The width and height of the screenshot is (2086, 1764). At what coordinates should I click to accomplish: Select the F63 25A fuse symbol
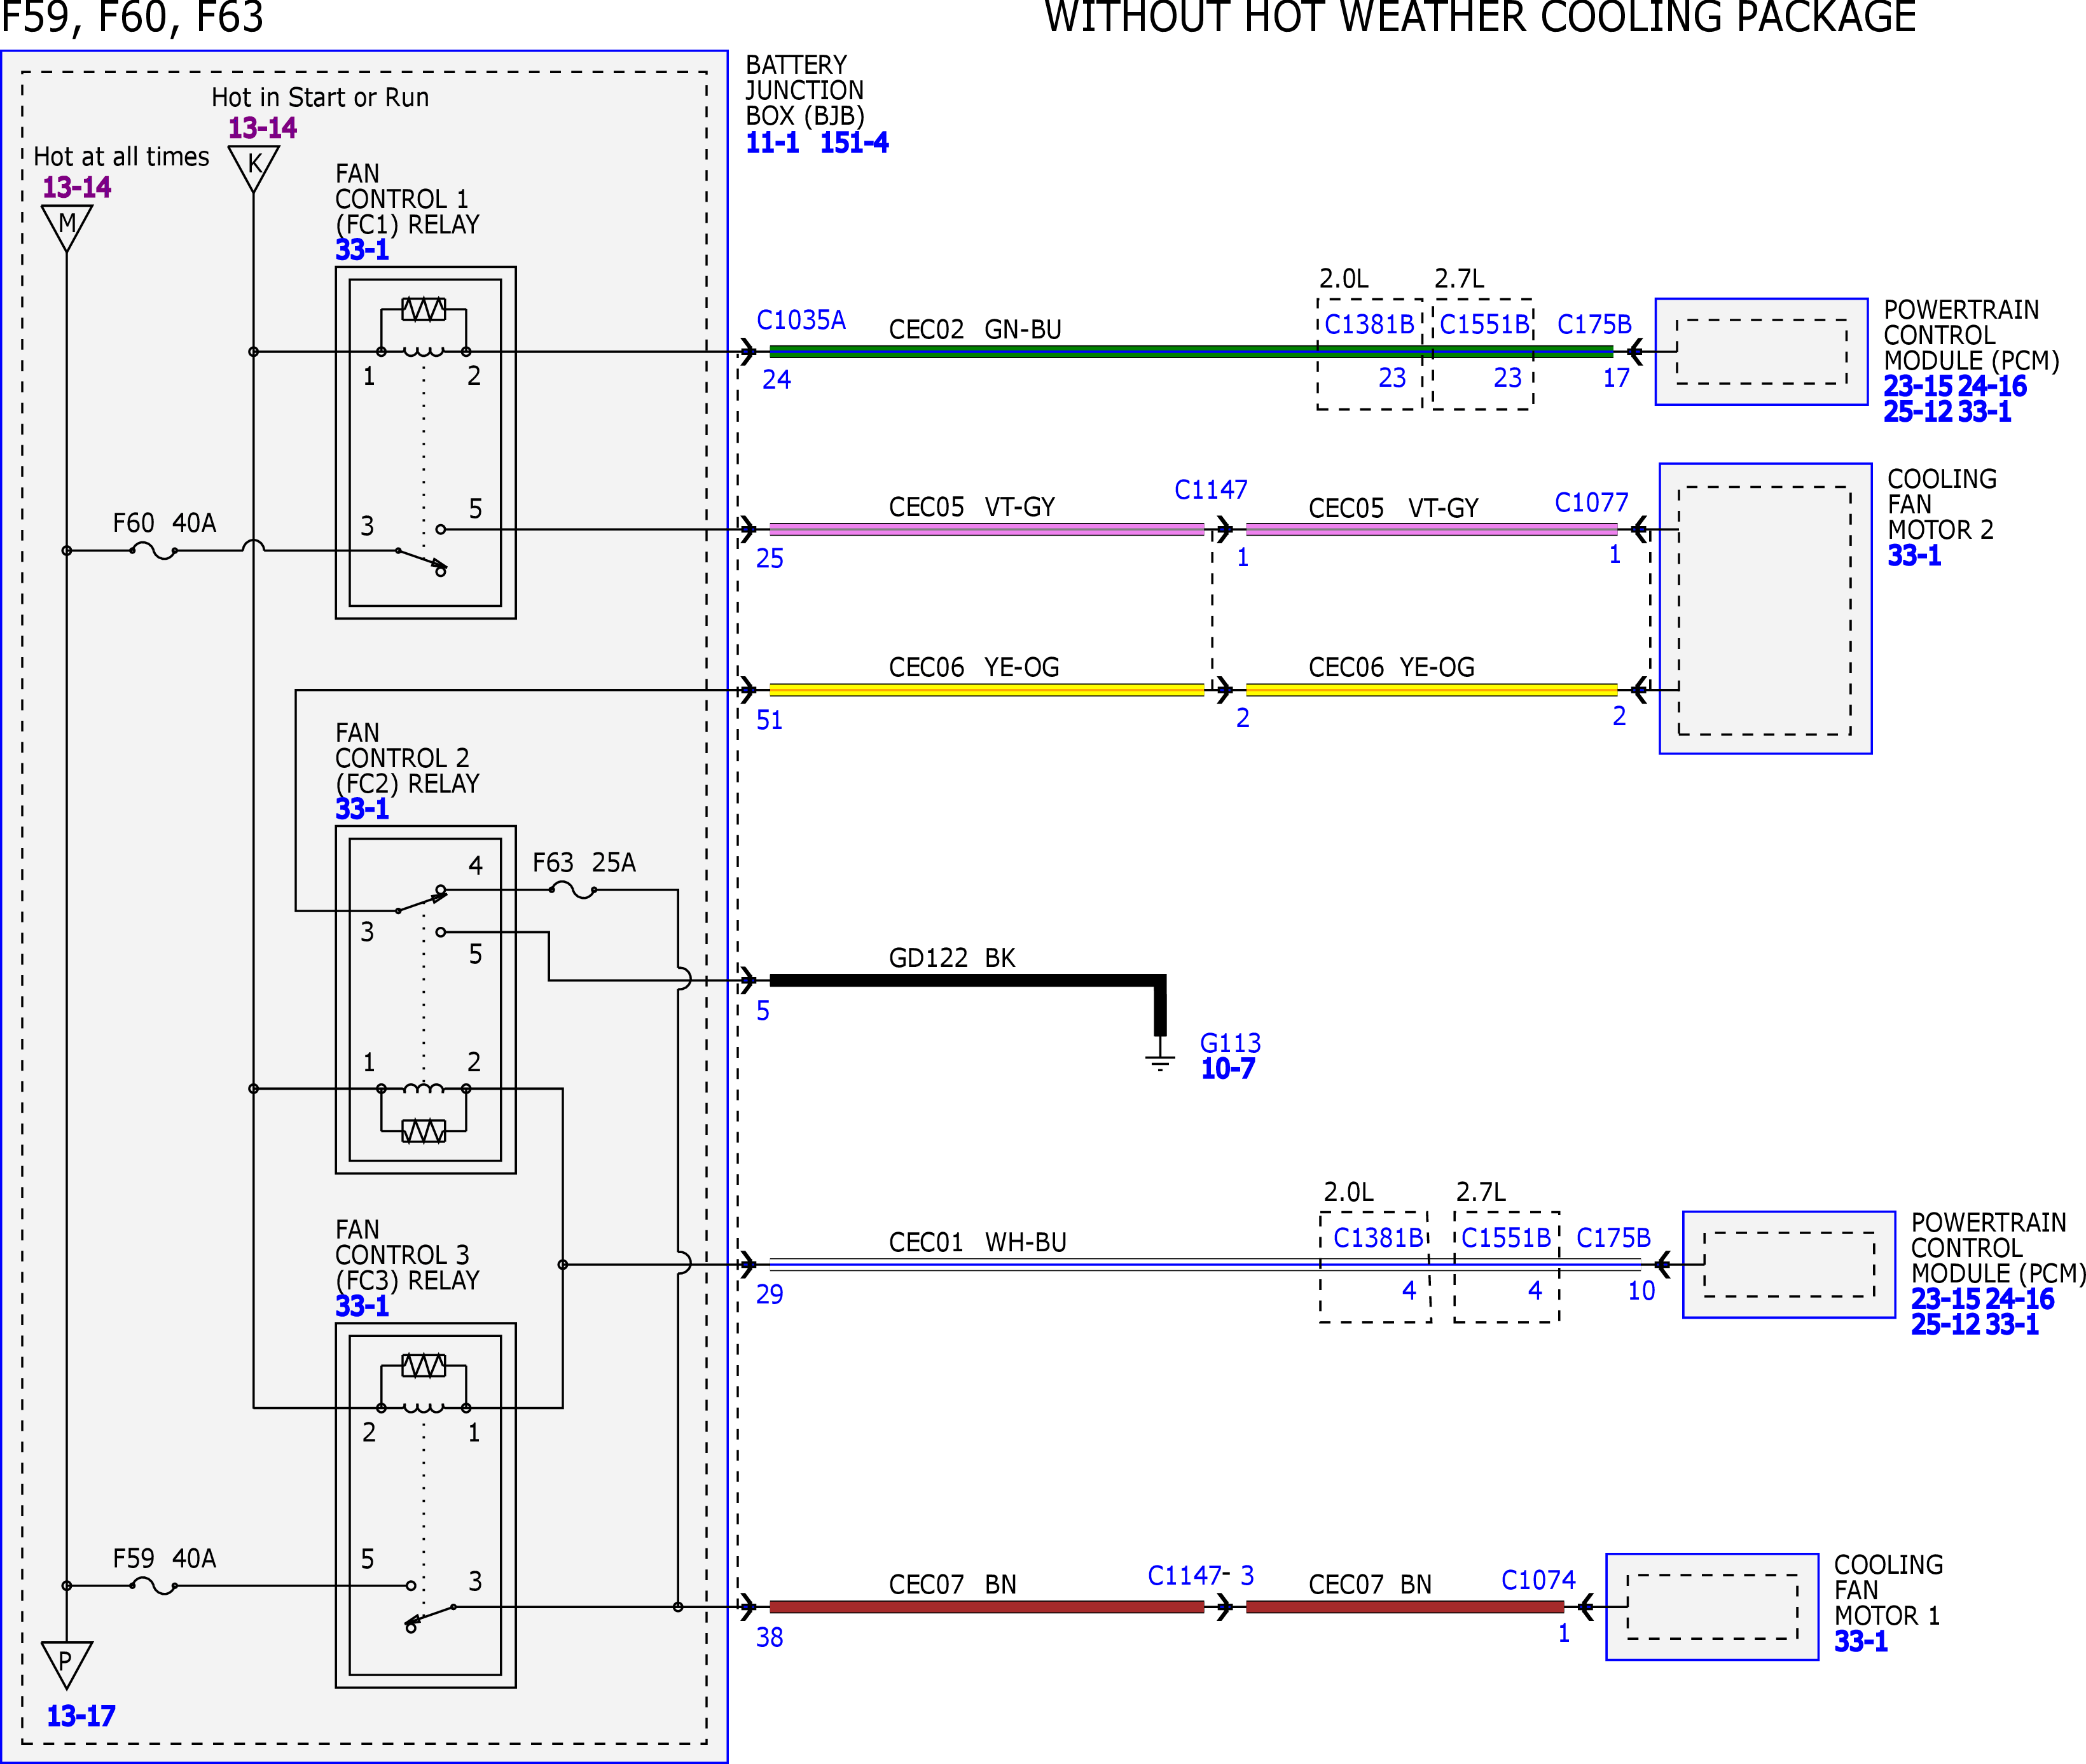tap(573, 889)
